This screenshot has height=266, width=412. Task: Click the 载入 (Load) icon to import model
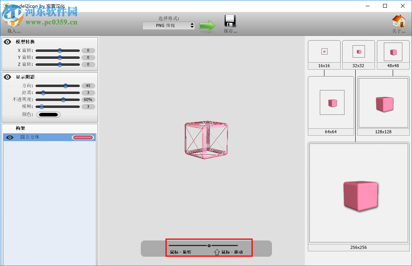(x=13, y=21)
